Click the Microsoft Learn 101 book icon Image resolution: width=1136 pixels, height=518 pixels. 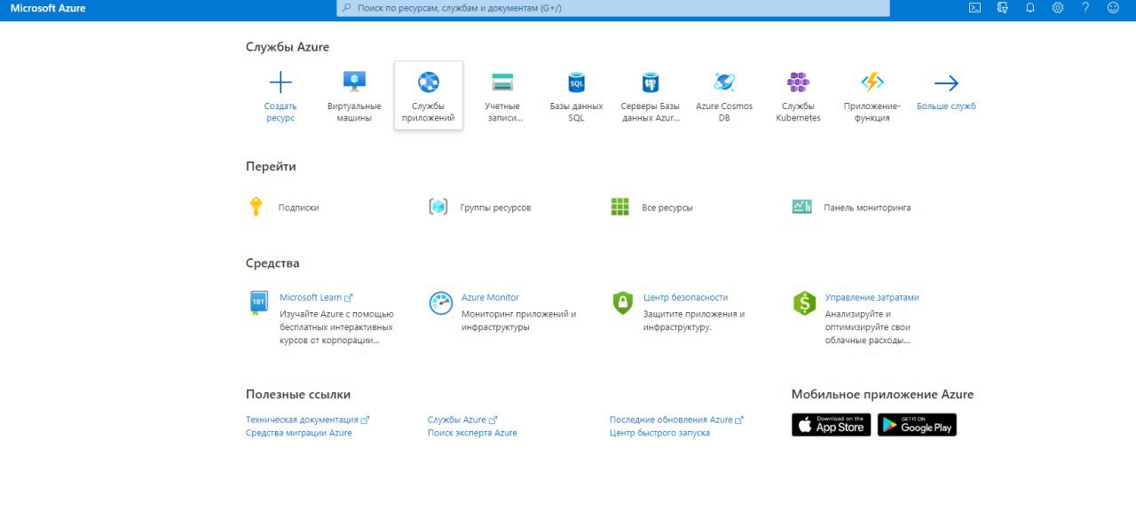click(258, 302)
